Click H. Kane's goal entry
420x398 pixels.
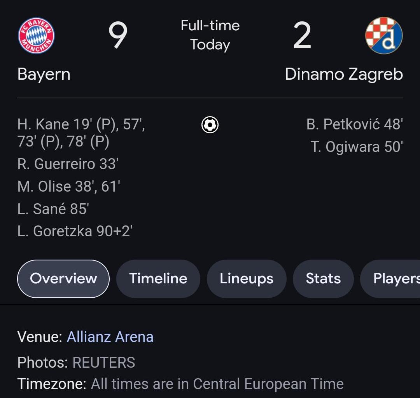[x=81, y=133]
